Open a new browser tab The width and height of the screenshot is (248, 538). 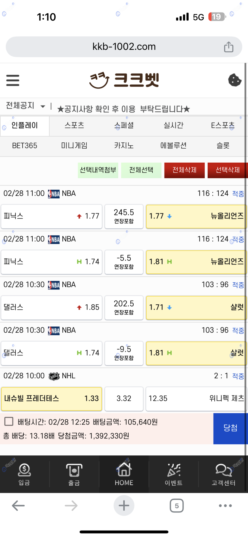(x=124, y=506)
